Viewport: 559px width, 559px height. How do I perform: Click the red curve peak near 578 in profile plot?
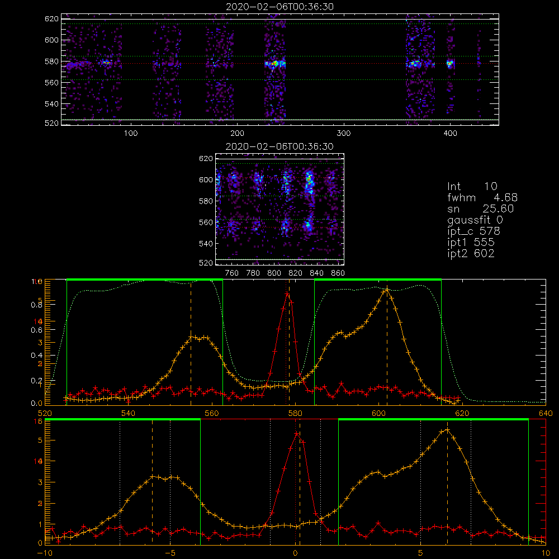click(287, 294)
